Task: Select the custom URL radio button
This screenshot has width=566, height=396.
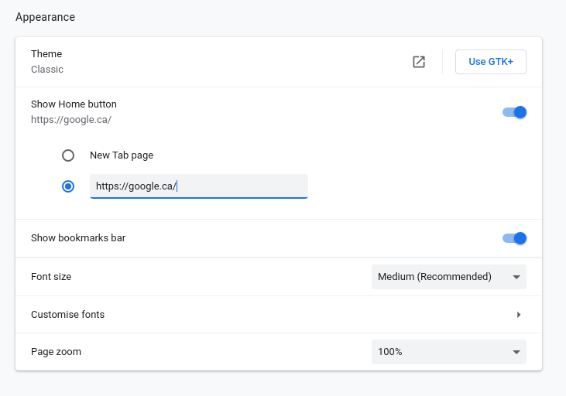Action: tap(68, 186)
